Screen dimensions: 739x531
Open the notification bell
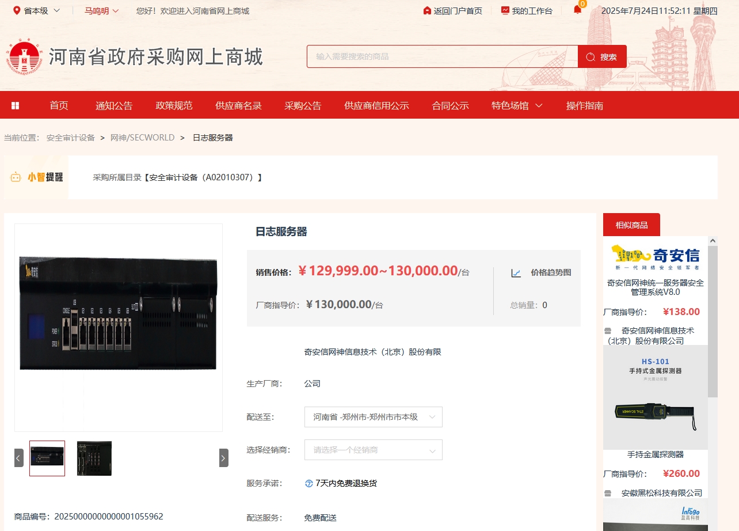click(x=577, y=10)
